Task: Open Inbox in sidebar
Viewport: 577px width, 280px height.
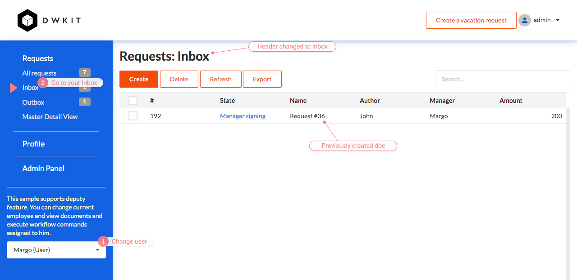Action: 30,88
